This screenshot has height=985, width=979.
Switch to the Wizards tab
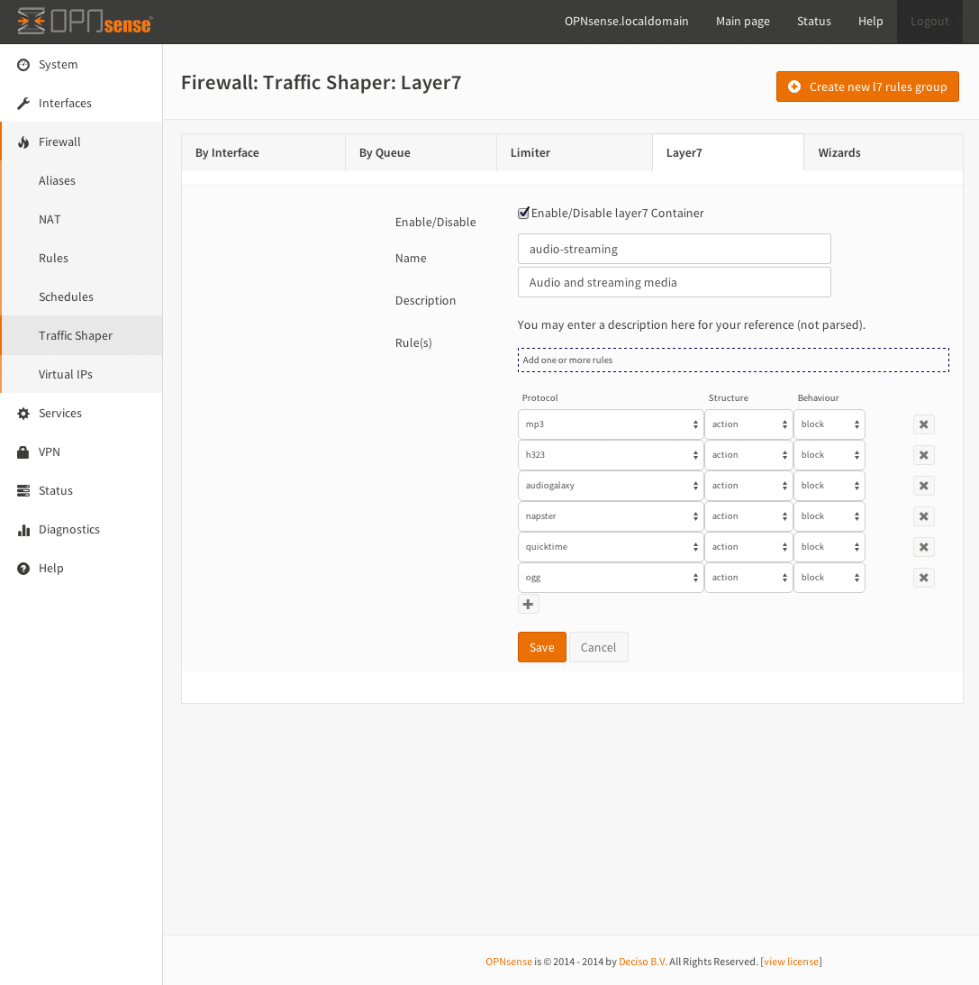click(x=838, y=152)
